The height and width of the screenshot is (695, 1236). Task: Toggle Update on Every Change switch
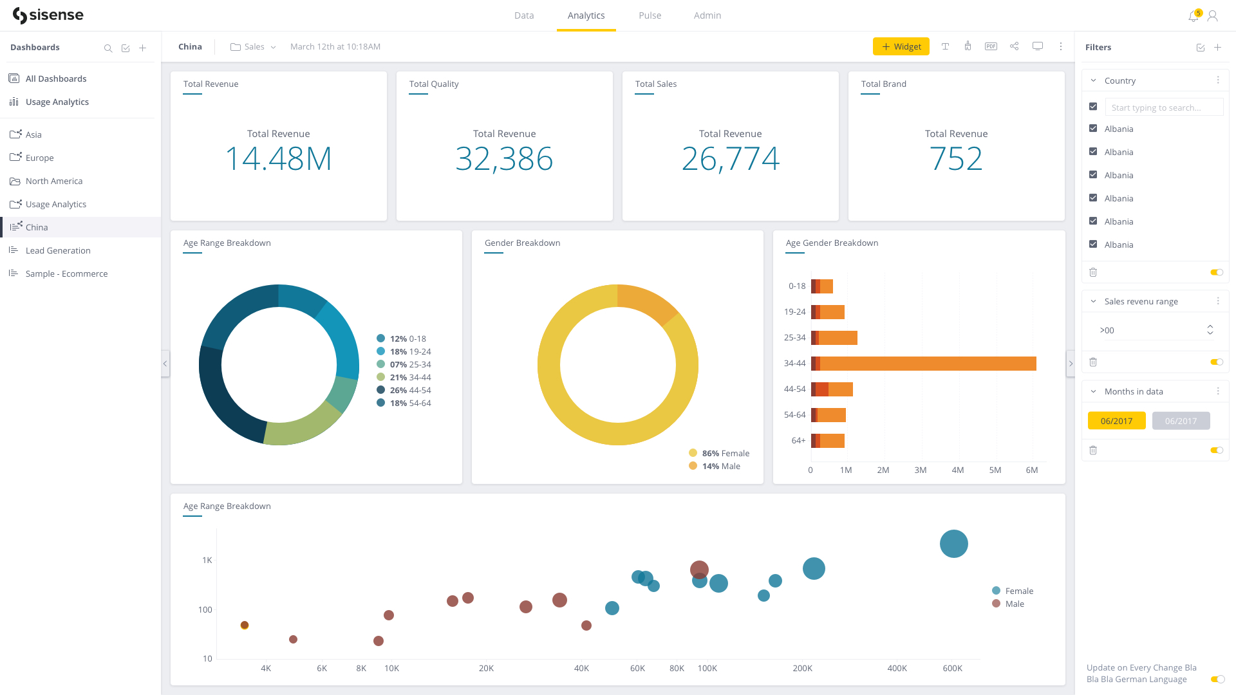coord(1217,680)
